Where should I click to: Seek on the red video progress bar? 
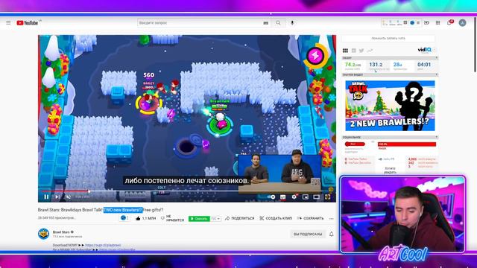coord(187,191)
